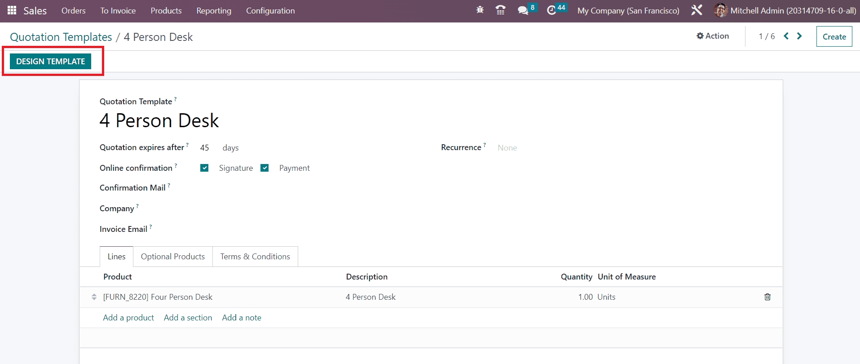Click the debug bug icon
Image resolution: width=860 pixels, height=364 pixels.
coord(480,10)
